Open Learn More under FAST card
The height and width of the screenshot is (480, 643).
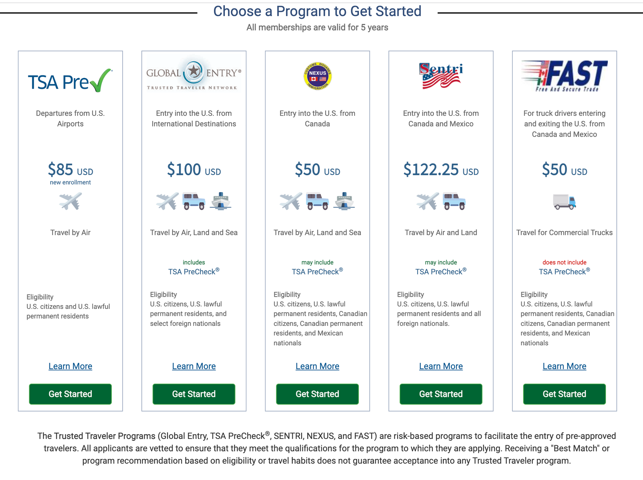(564, 366)
